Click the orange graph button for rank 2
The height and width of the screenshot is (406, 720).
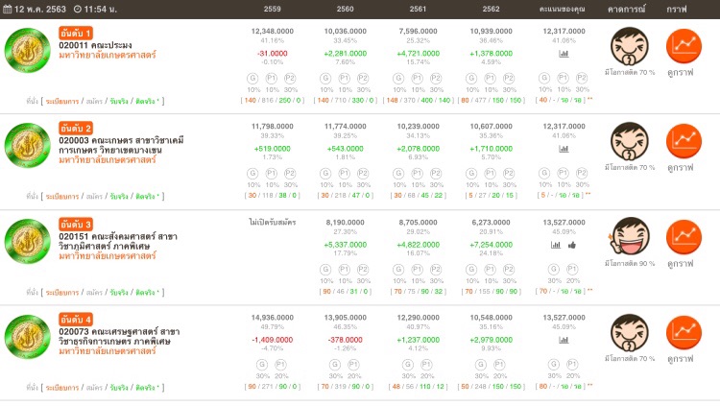[683, 140]
